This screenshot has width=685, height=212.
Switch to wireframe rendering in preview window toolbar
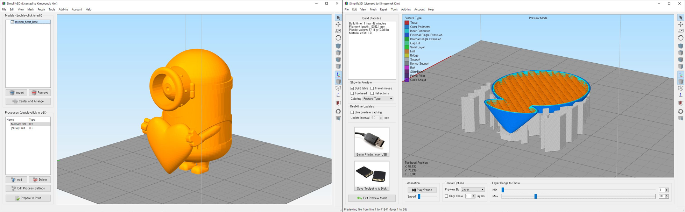point(680,88)
